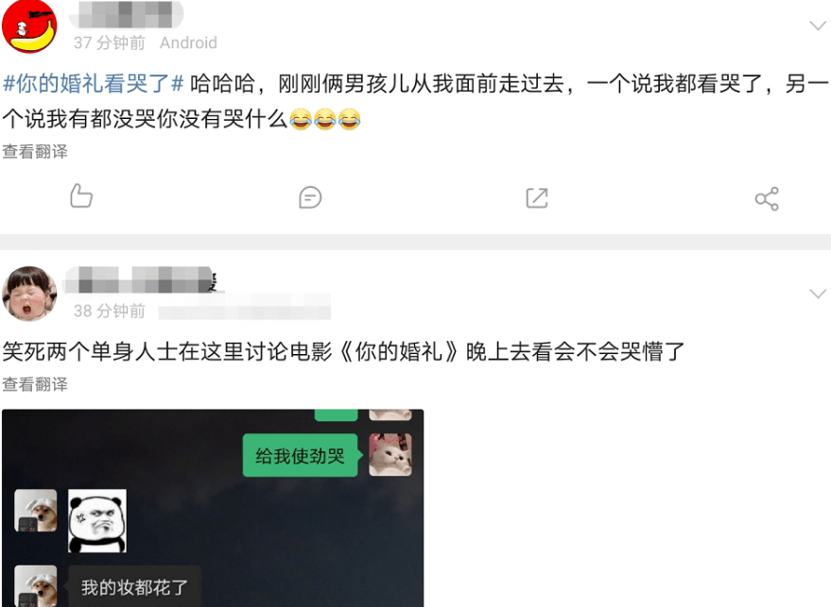
Task: Open the crying child avatar profile
Action: point(29,294)
